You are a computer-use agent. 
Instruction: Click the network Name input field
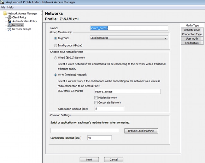[129, 28]
